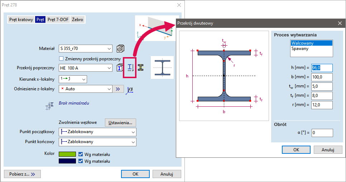Click the Ustawienia... button
The width and height of the screenshot is (346, 182).
120,122
